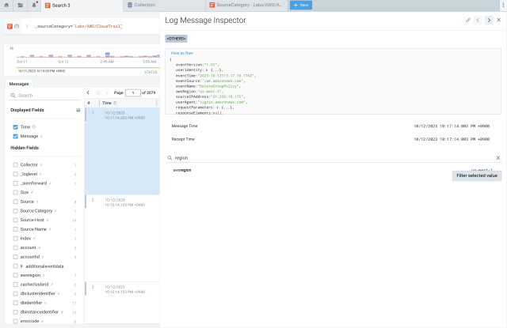The height and width of the screenshot is (328, 507).
Task: Click eventSource iam.amazonaws.com value
Action: pos(223,81)
